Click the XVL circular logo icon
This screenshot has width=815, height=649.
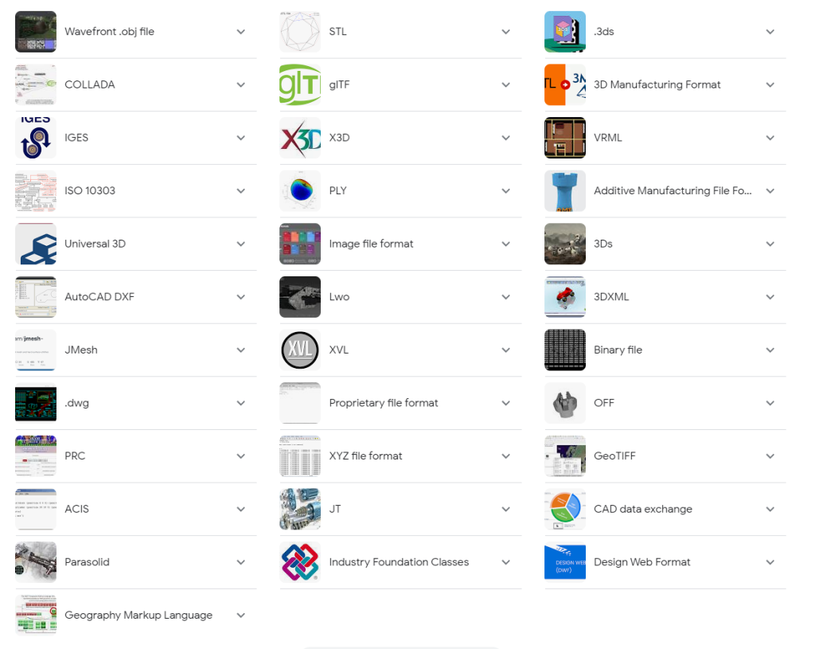click(300, 350)
